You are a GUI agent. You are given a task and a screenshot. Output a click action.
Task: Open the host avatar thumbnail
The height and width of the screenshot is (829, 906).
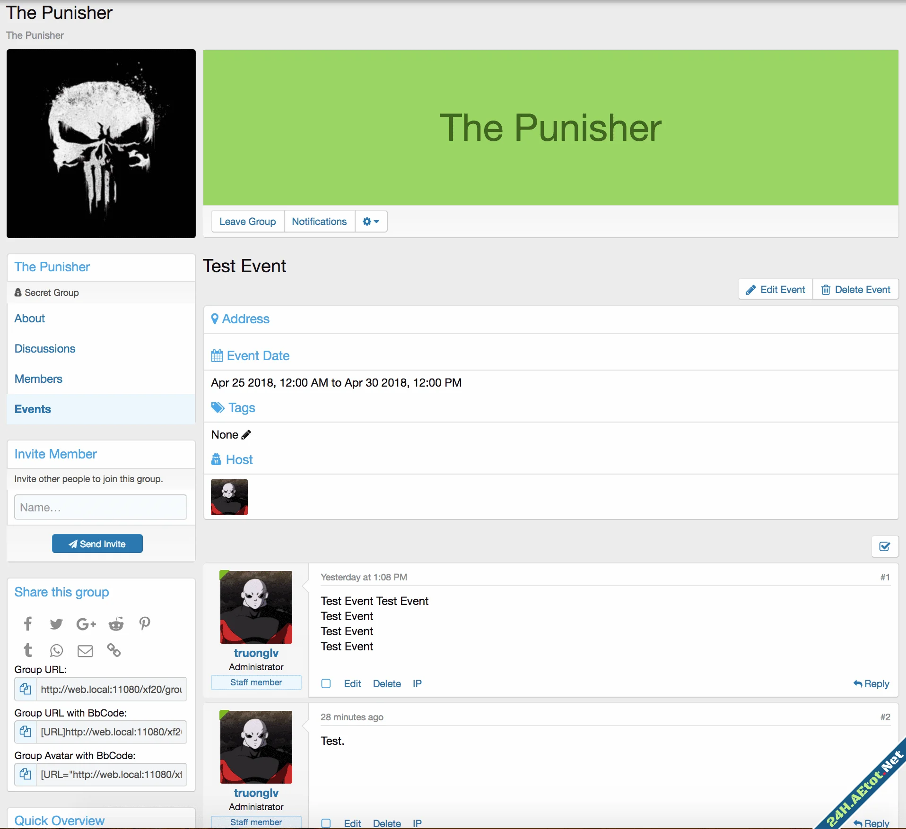229,497
